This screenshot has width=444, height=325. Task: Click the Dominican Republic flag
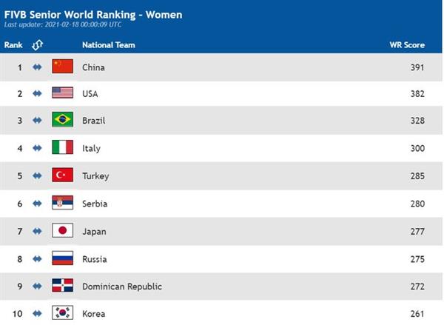pos(63,285)
